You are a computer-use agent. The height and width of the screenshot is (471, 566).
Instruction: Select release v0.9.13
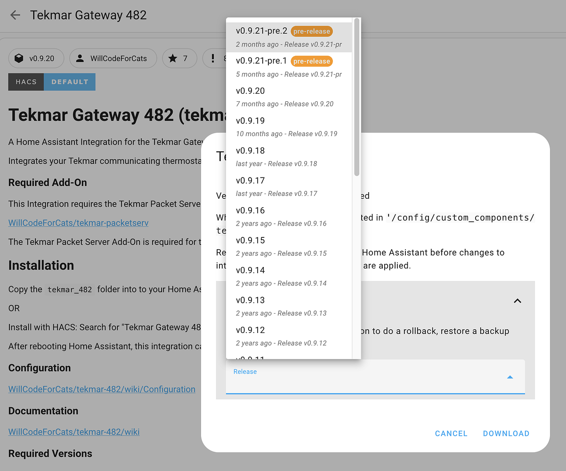click(x=289, y=307)
